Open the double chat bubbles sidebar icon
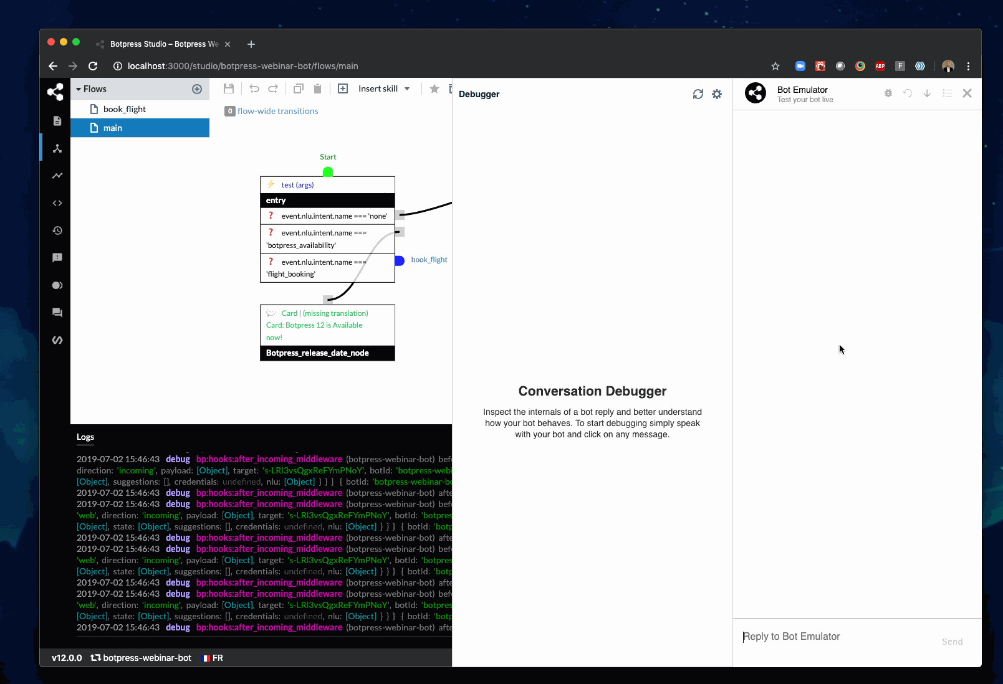This screenshot has width=1003, height=684. coord(57,313)
